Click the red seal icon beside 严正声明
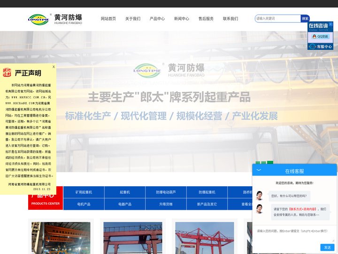This screenshot has width=338, height=254. click(7, 72)
